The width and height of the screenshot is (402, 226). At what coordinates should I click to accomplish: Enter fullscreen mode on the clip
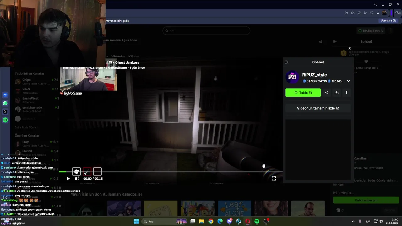(x=274, y=179)
